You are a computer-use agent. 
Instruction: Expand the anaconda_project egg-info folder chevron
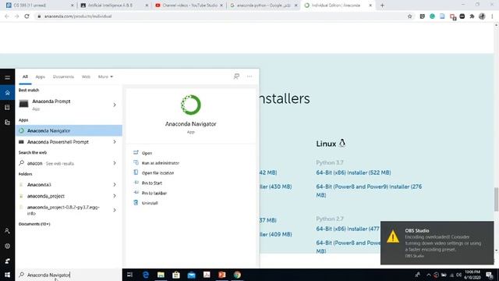click(x=115, y=210)
